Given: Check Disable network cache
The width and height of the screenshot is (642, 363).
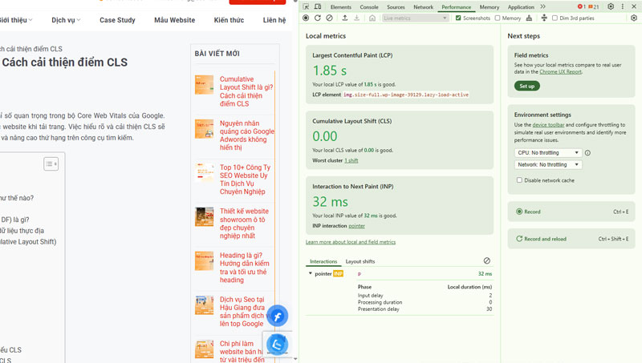Looking at the screenshot, I should [x=519, y=180].
